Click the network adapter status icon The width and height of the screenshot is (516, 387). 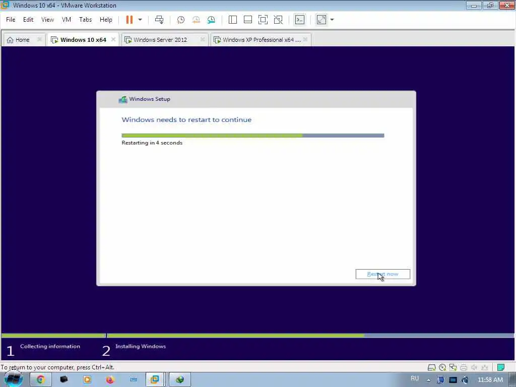(x=453, y=367)
